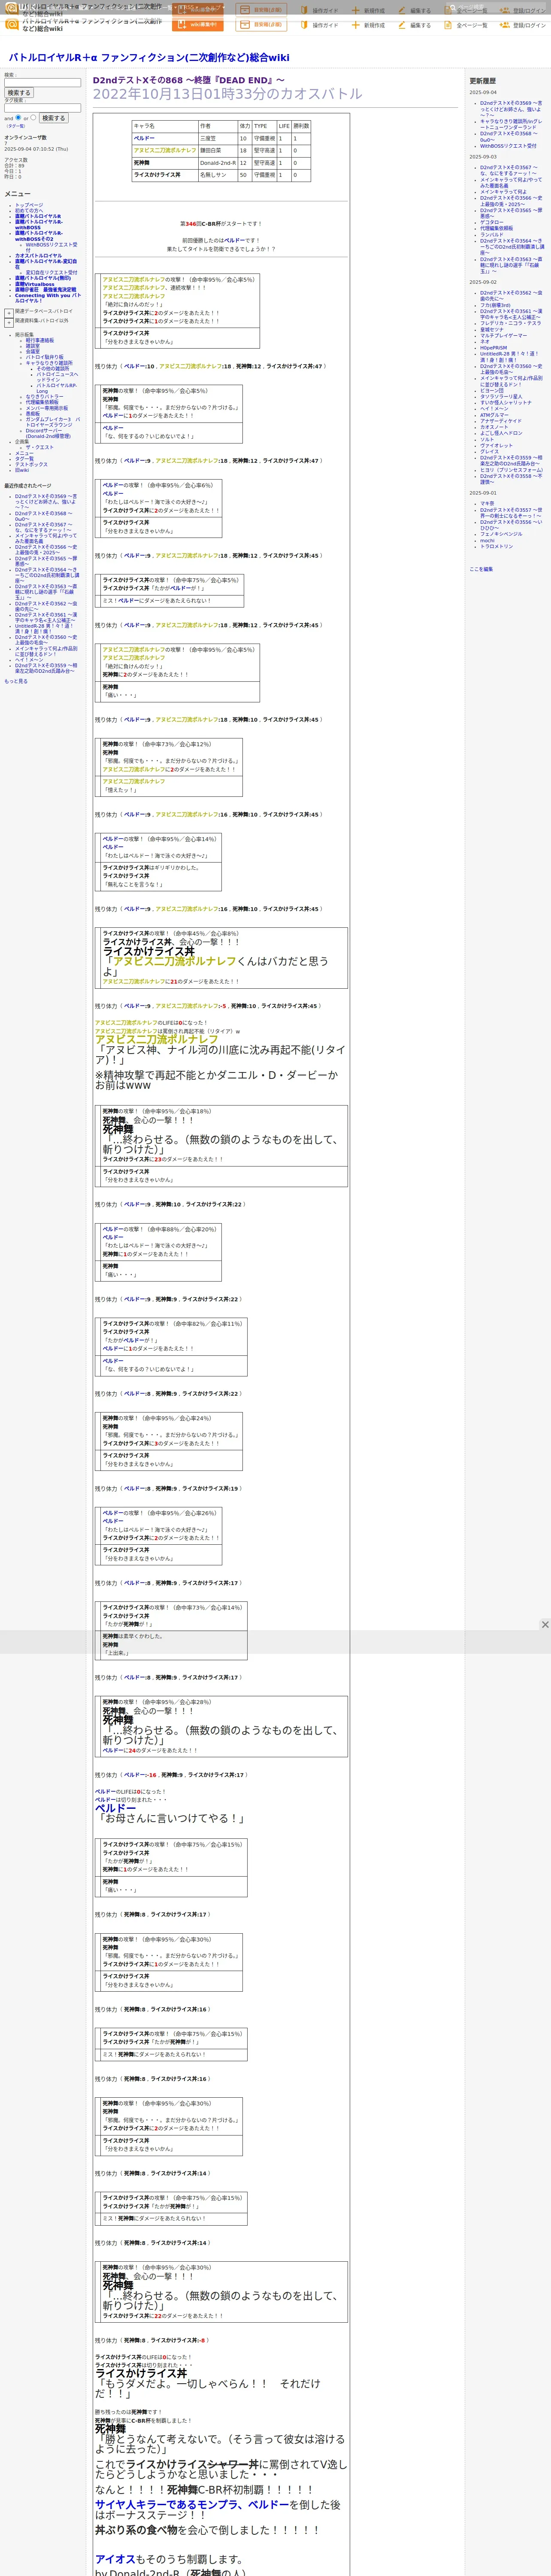Open 初めての方へ menu link

tap(30, 210)
